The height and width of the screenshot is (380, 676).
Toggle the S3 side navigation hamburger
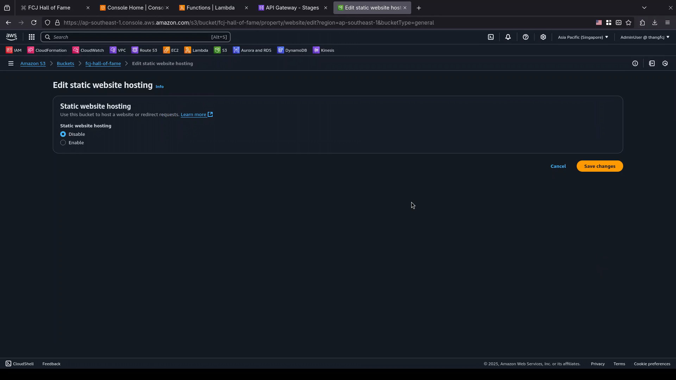click(x=11, y=64)
